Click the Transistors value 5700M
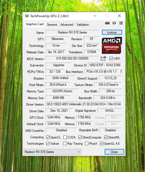 click(92, 52)
